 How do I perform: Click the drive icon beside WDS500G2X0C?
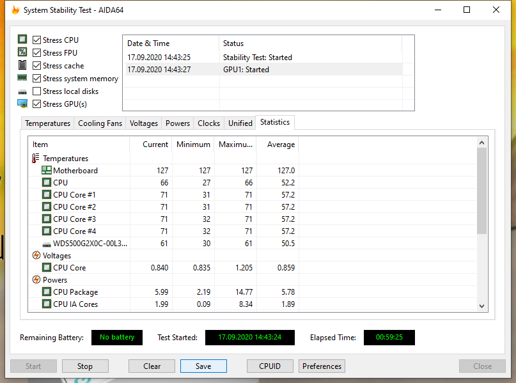click(x=47, y=244)
